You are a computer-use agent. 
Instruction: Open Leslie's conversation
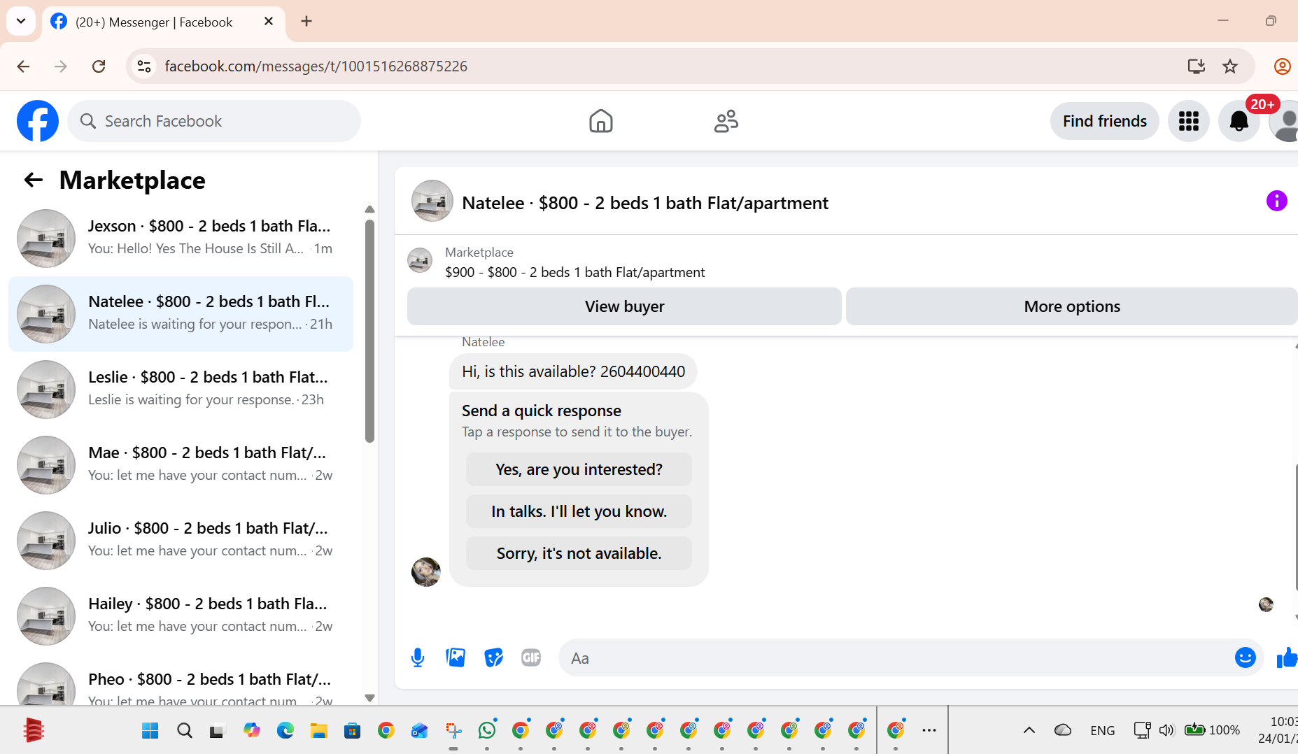click(181, 389)
